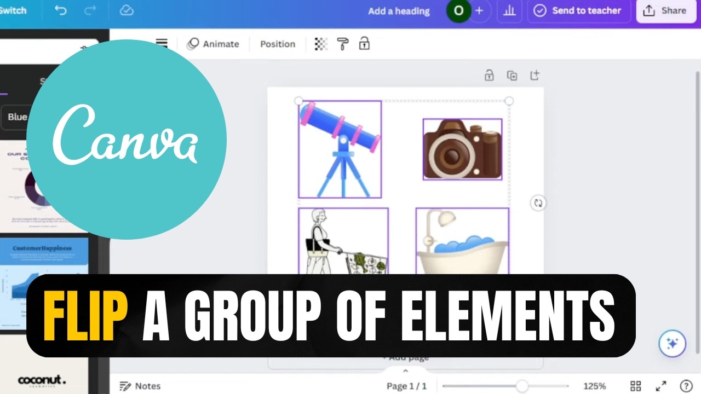The width and height of the screenshot is (701, 394).
Task: Open the Position panel
Action: (x=278, y=44)
